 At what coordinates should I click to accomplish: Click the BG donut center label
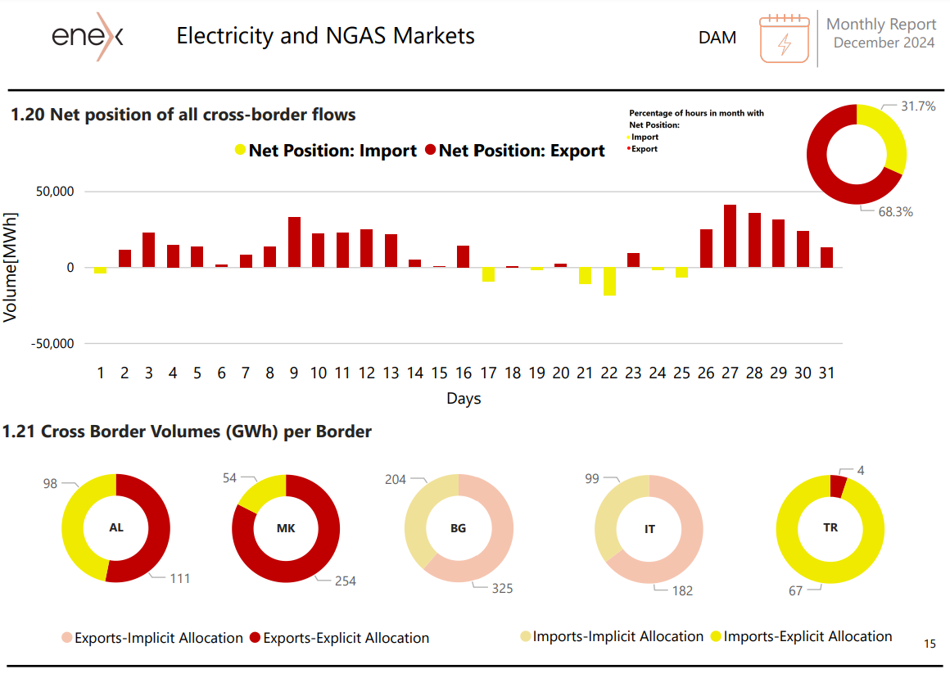click(458, 528)
